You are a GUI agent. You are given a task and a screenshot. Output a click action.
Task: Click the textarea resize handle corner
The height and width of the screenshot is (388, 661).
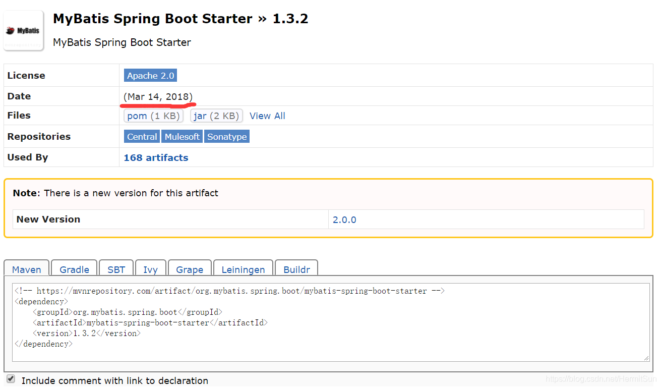646,358
